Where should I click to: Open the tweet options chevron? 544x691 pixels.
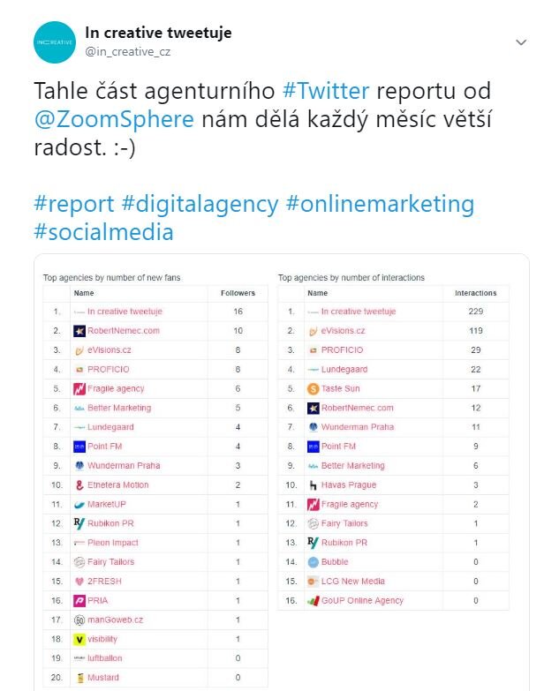[521, 42]
